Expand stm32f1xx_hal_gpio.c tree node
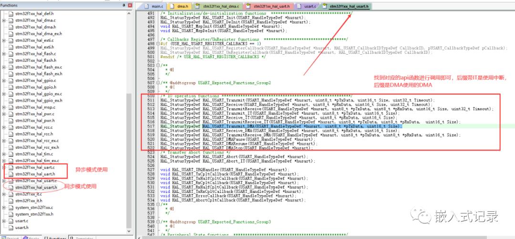515x239 pixels. 4,81
